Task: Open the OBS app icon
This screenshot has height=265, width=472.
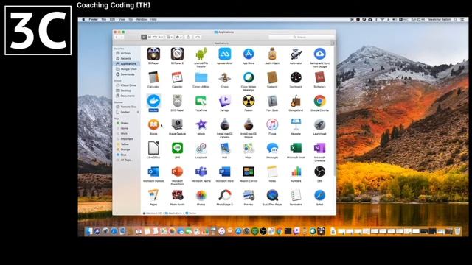Action: [319, 172]
